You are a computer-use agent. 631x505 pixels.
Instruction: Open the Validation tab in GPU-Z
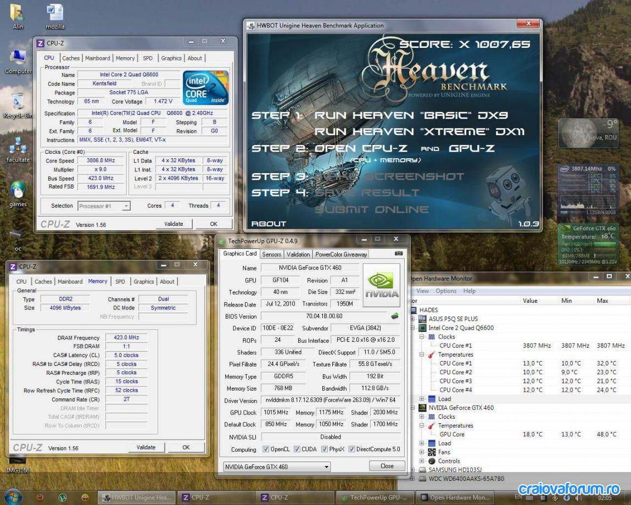[298, 254]
